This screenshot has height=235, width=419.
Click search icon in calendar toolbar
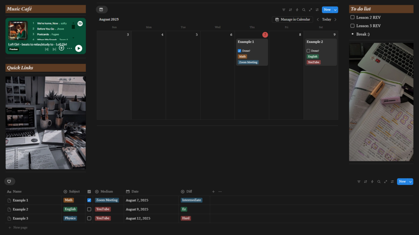pos(304,10)
